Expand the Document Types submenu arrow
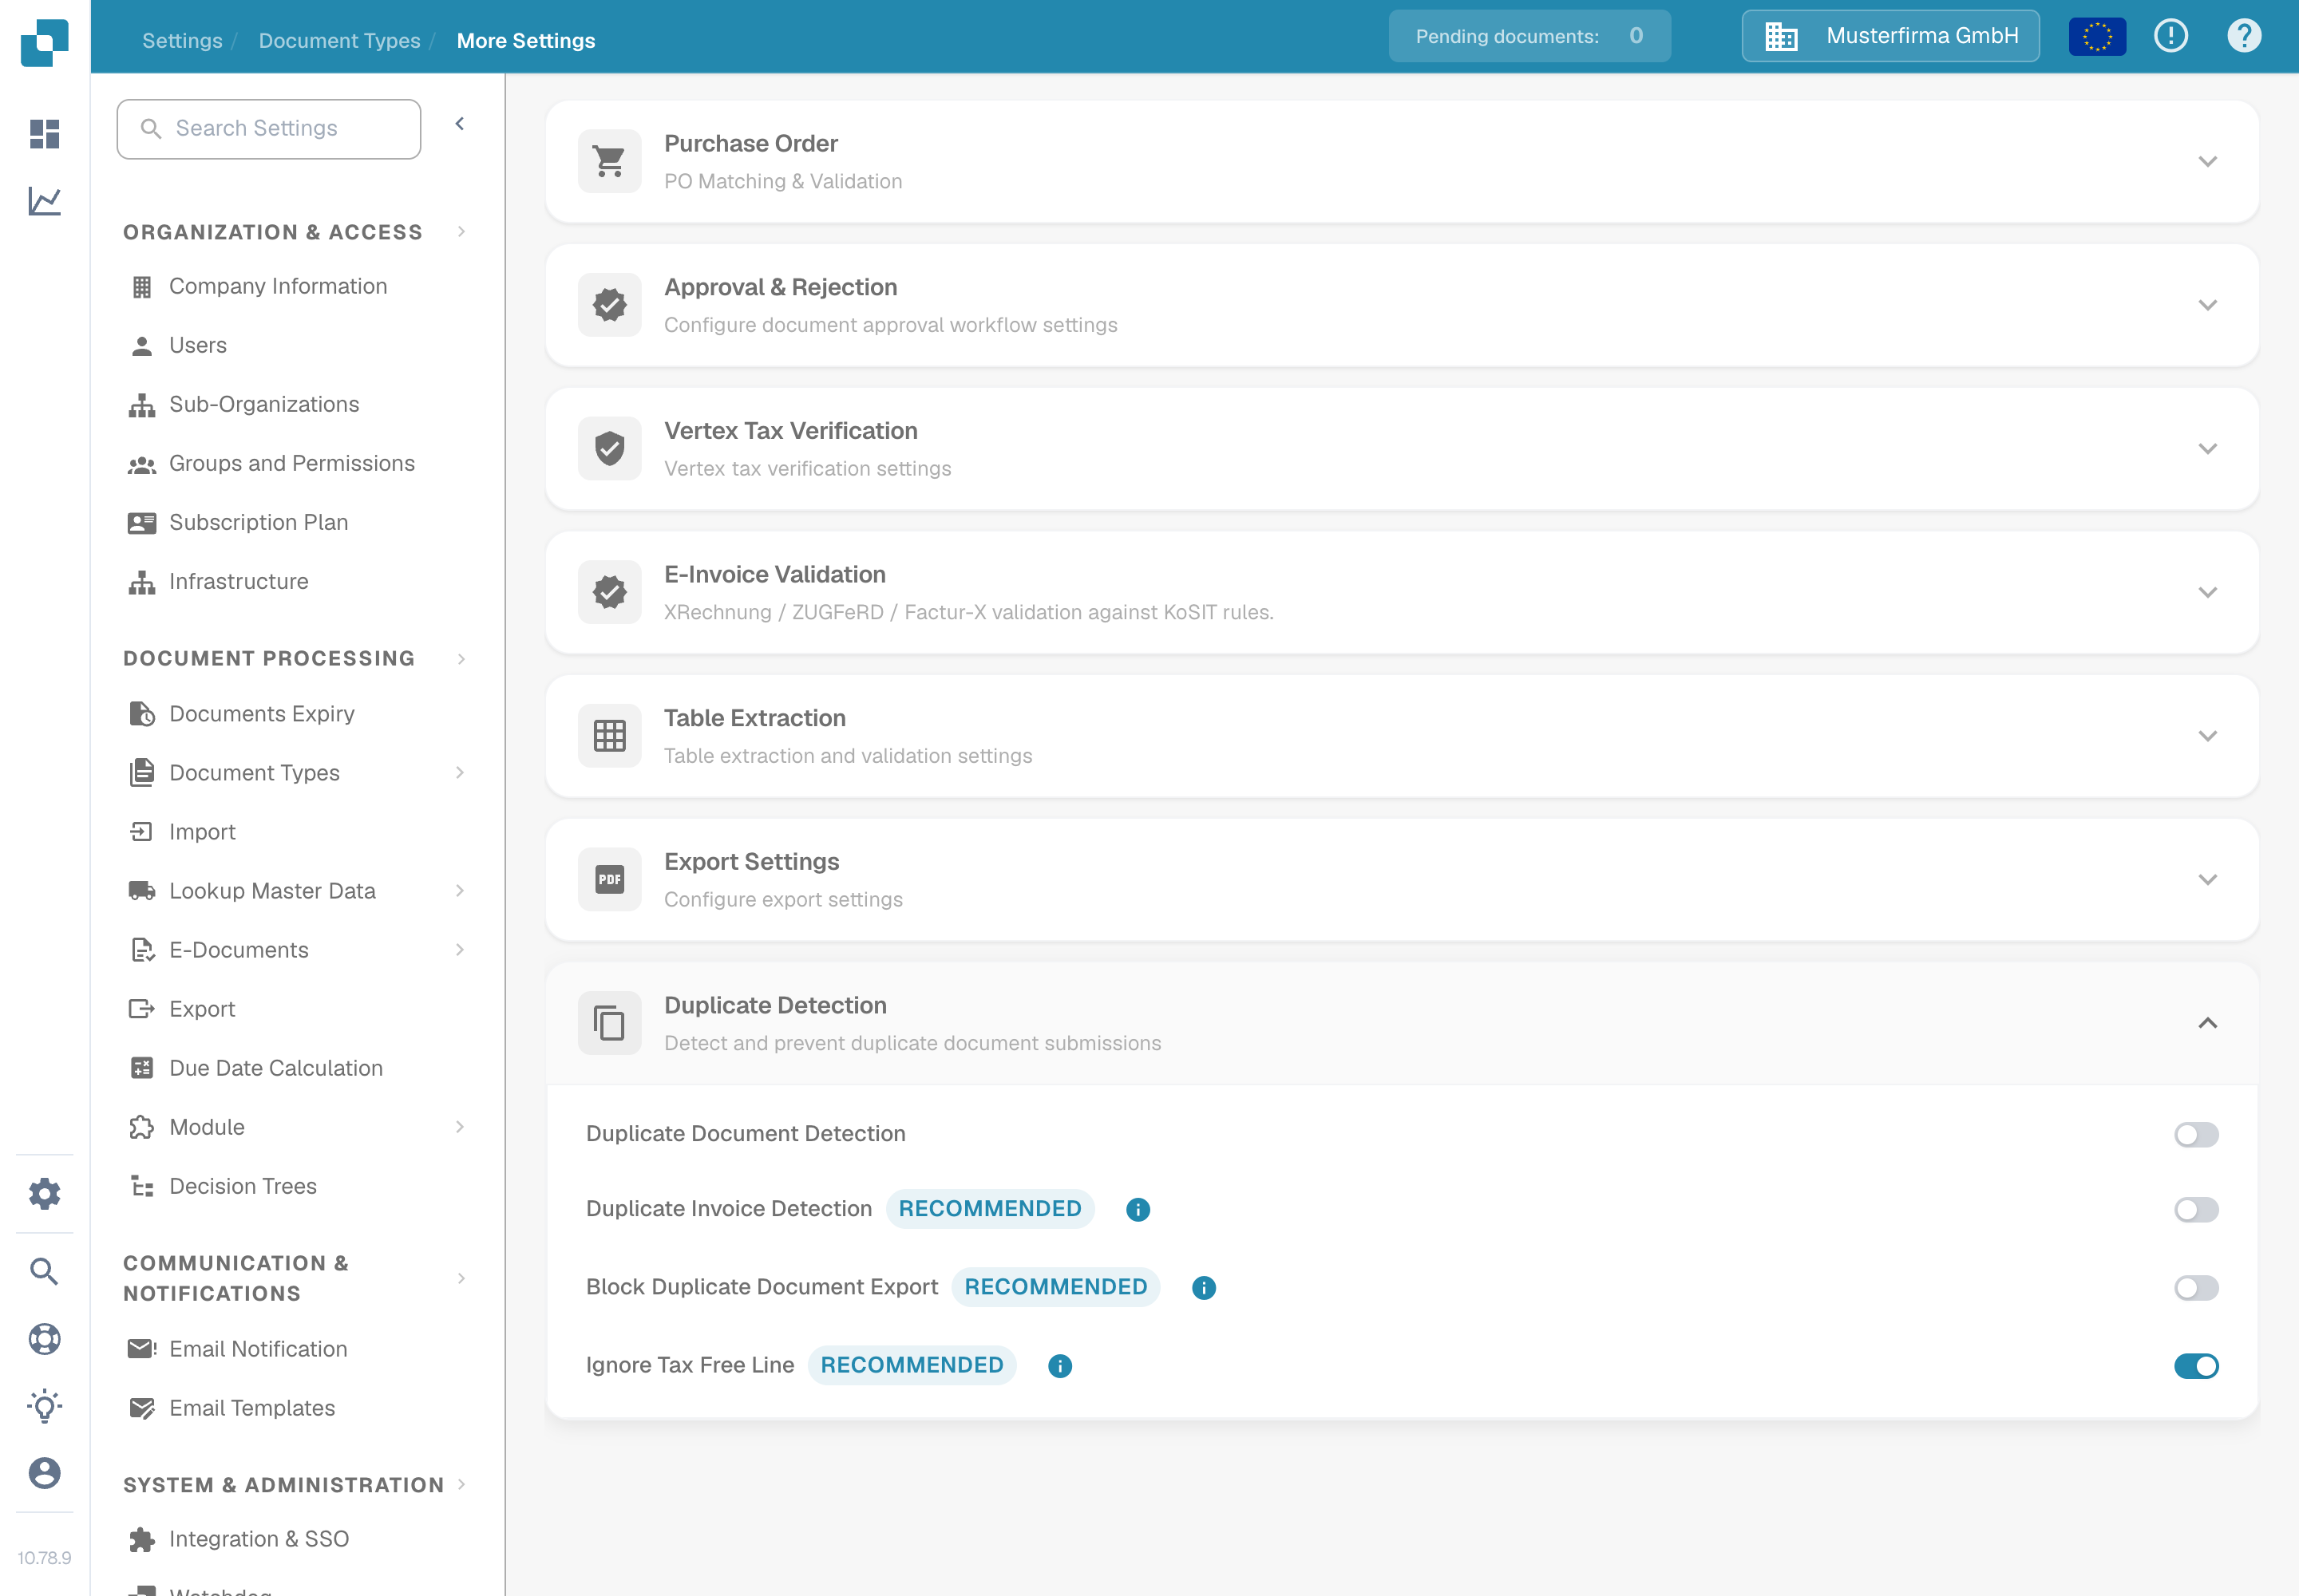 [x=461, y=772]
